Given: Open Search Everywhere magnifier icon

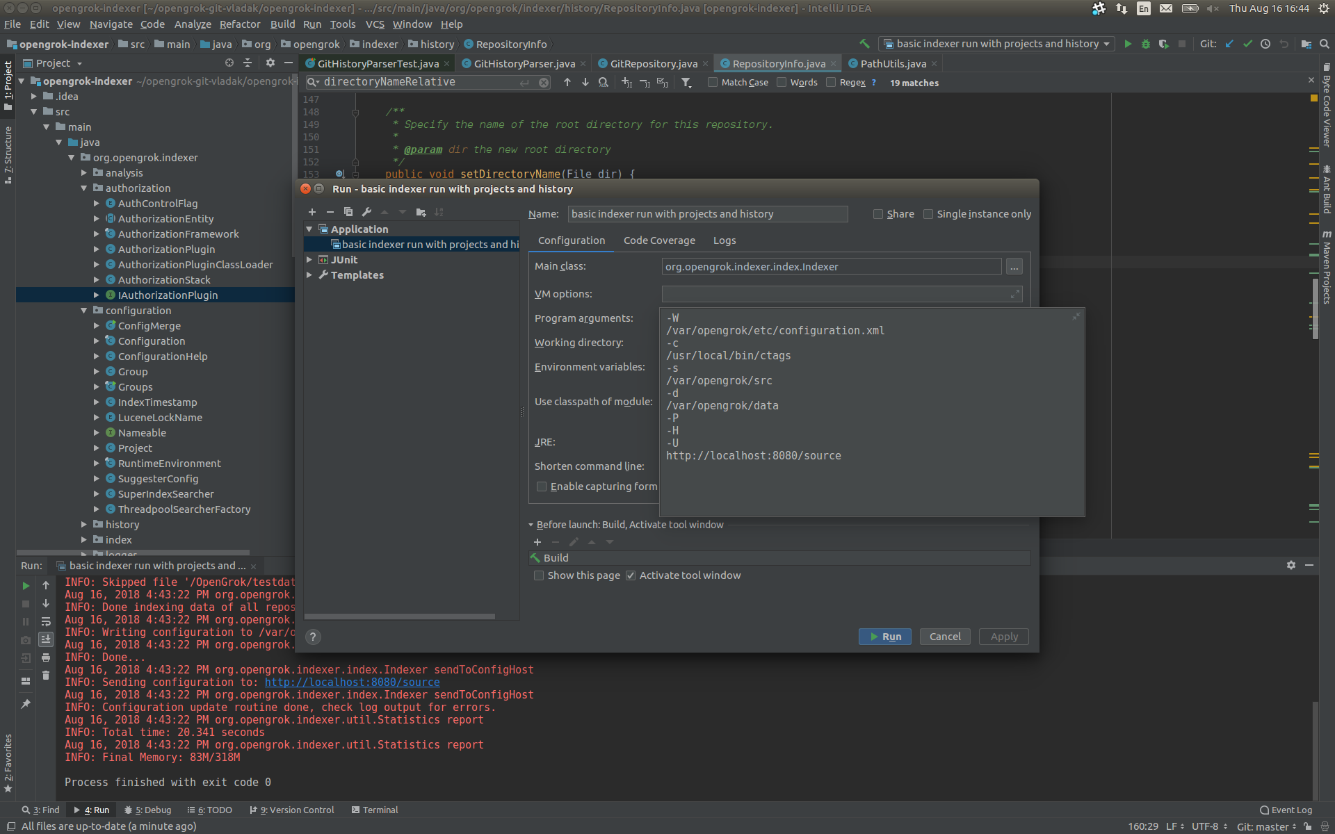Looking at the screenshot, I should (x=1322, y=44).
